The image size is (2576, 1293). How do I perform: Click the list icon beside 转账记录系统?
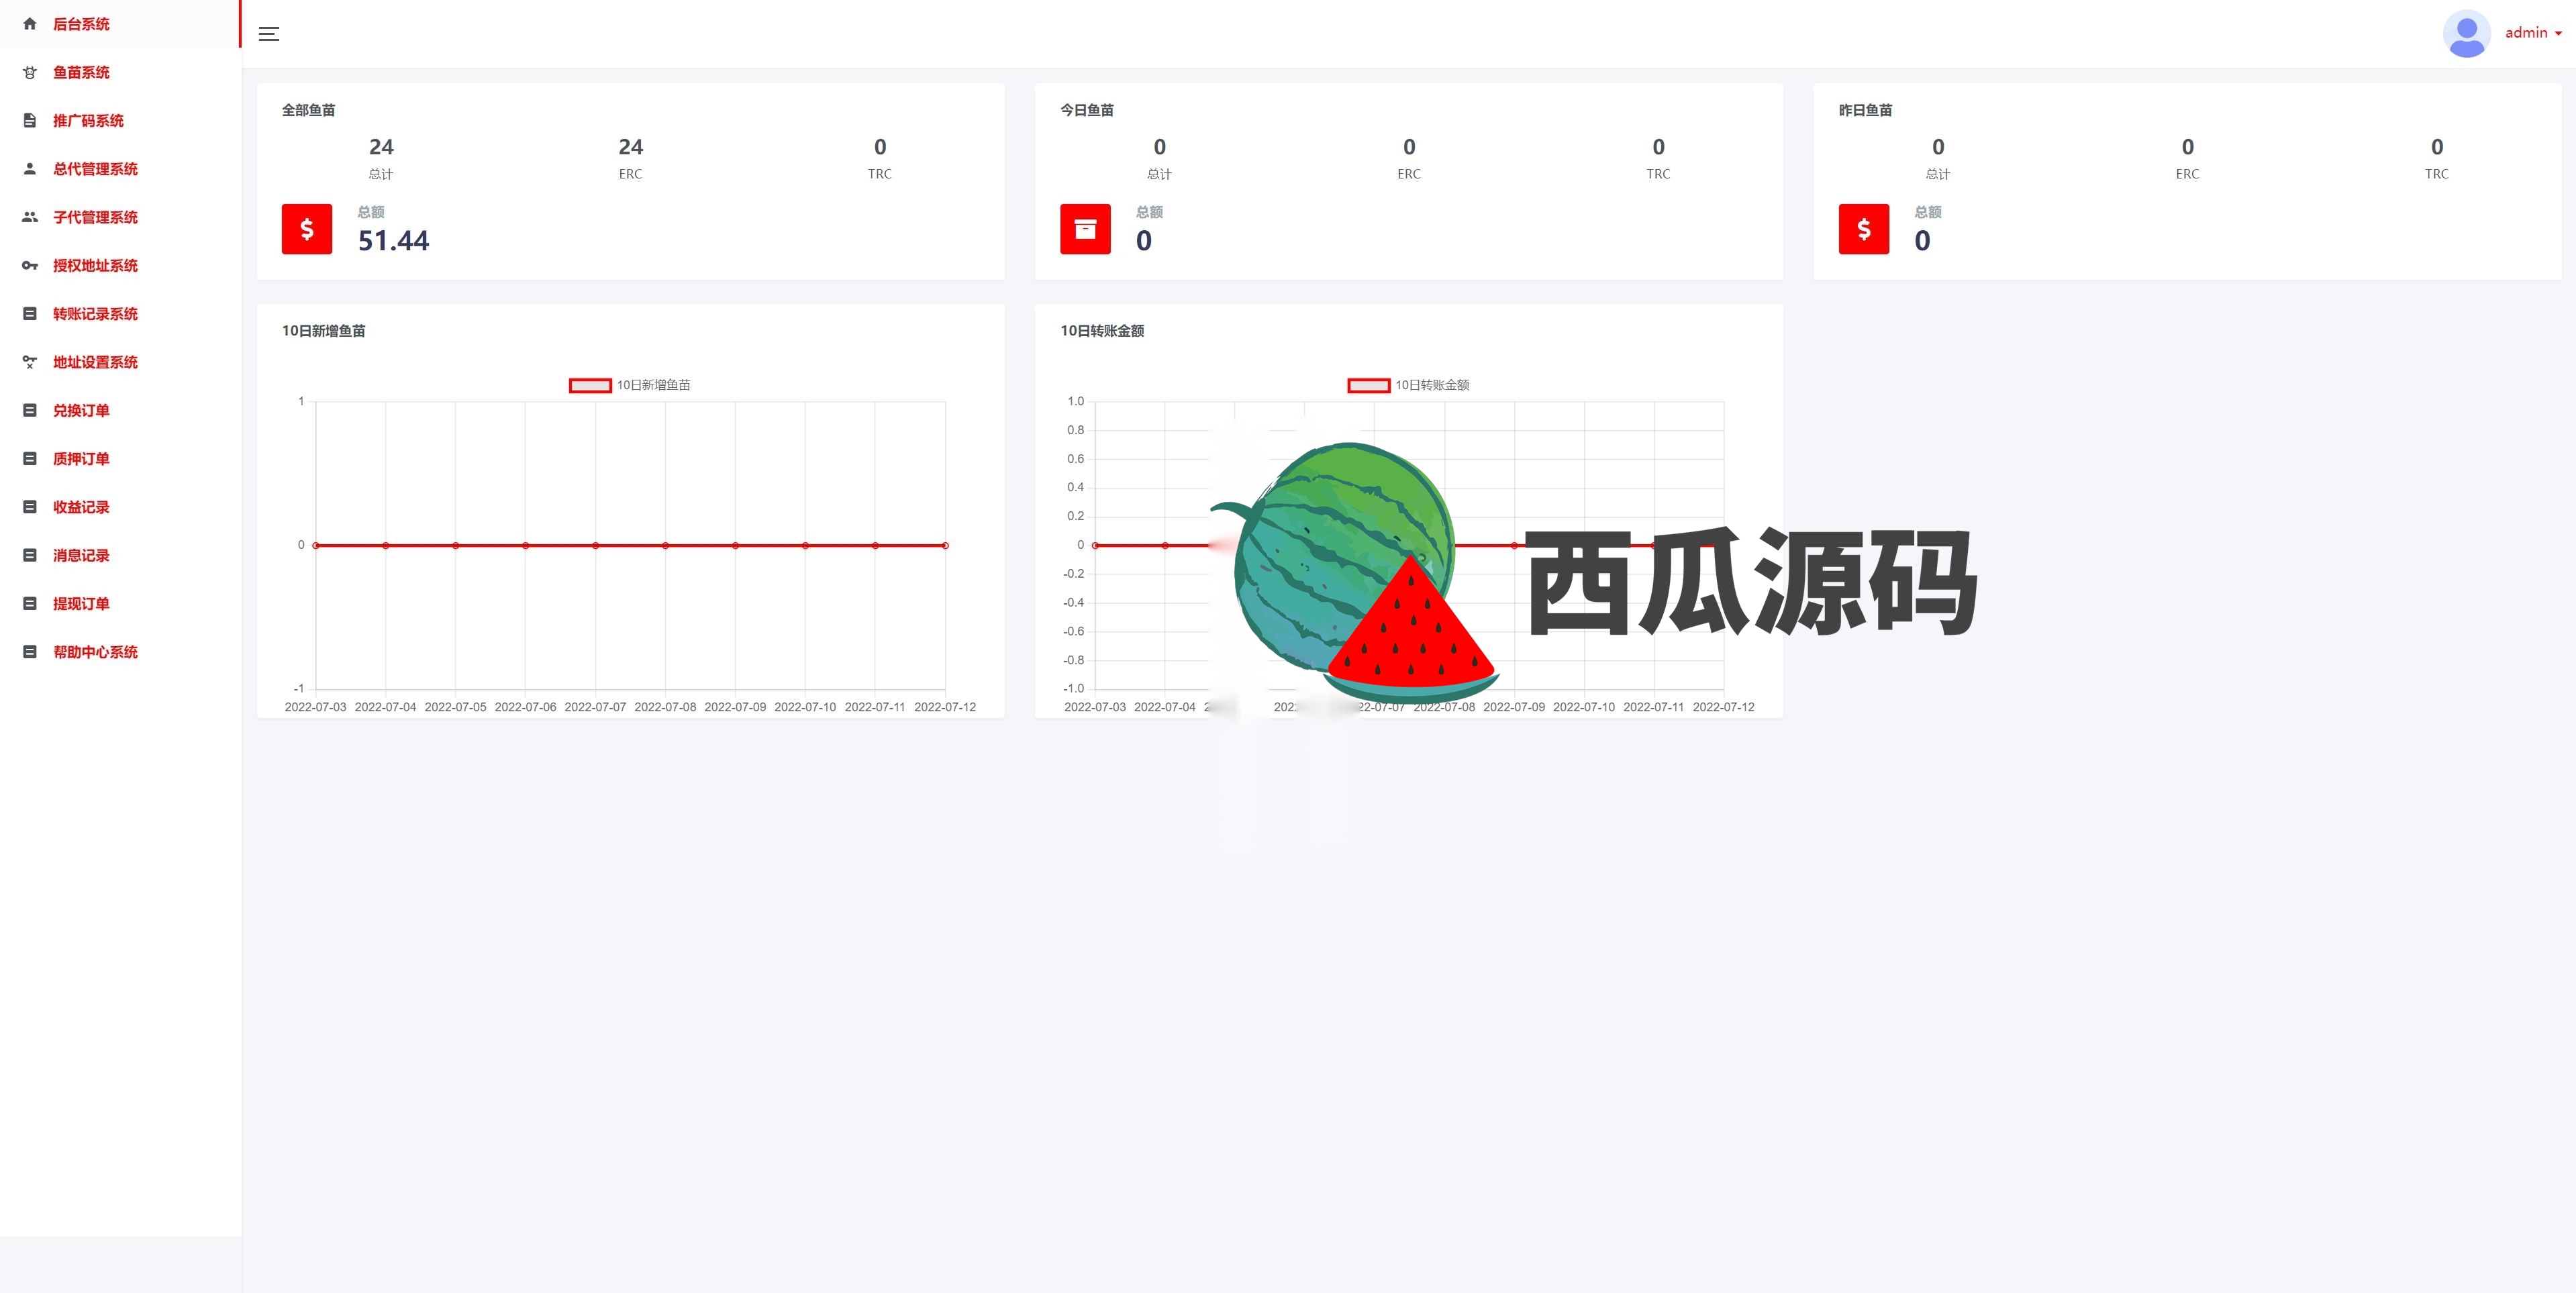[x=30, y=314]
